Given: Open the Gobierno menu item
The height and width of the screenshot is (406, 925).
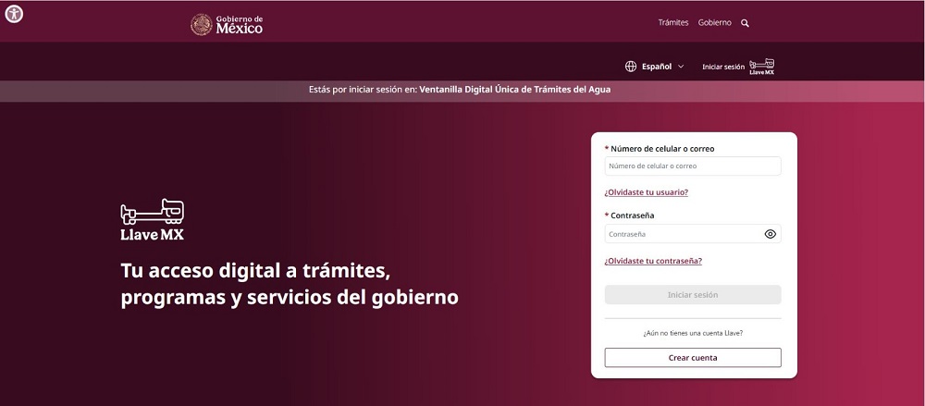Looking at the screenshot, I should [714, 23].
